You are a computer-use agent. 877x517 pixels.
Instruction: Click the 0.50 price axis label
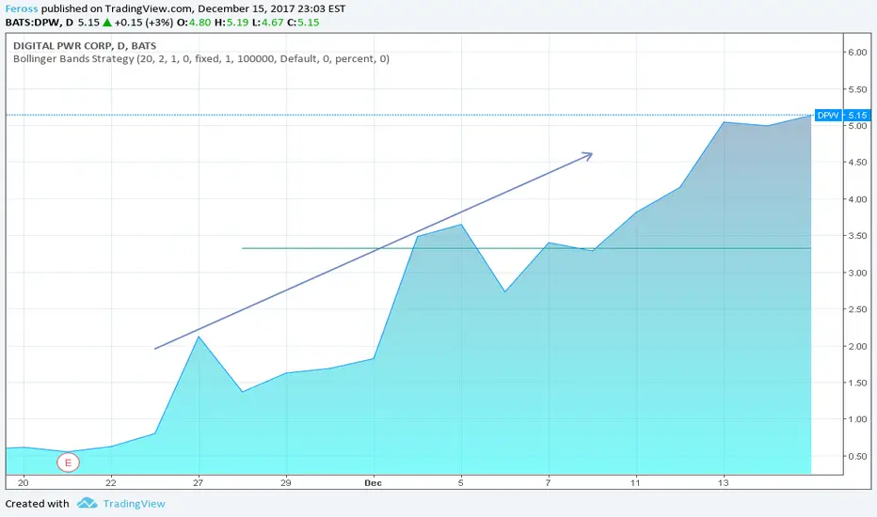coord(857,456)
